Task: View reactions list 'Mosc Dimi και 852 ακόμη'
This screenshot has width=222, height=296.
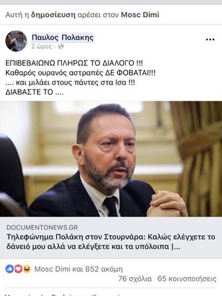Action: (78, 269)
